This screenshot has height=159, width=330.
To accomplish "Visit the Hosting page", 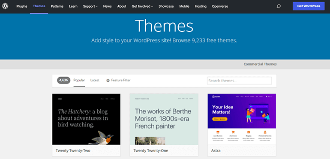I will click(x=201, y=6).
